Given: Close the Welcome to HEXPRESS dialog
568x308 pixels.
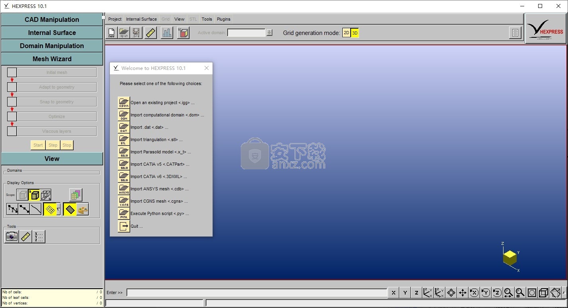Looking at the screenshot, I should click(x=206, y=68).
